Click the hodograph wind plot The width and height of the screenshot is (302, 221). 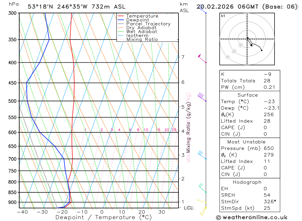[x=247, y=39]
